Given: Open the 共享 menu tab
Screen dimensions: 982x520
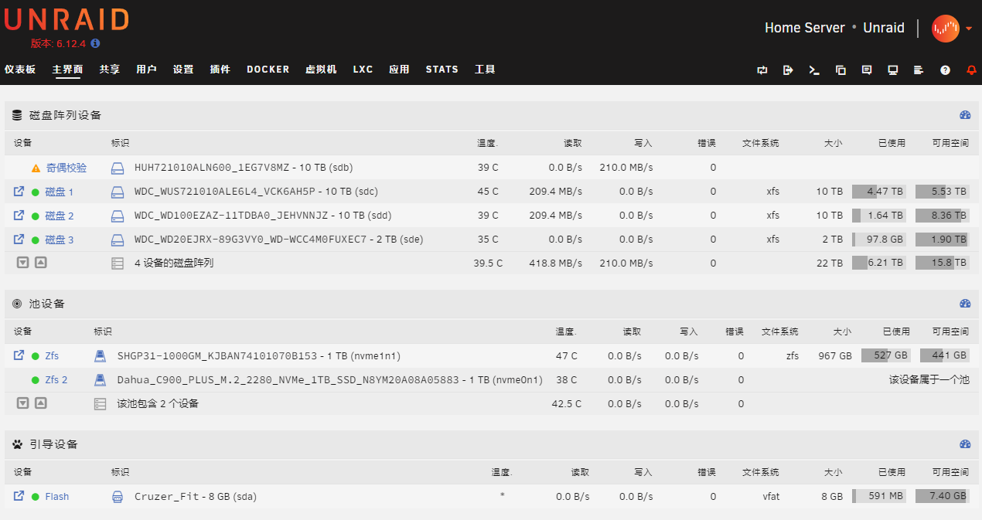Looking at the screenshot, I should (x=109, y=70).
